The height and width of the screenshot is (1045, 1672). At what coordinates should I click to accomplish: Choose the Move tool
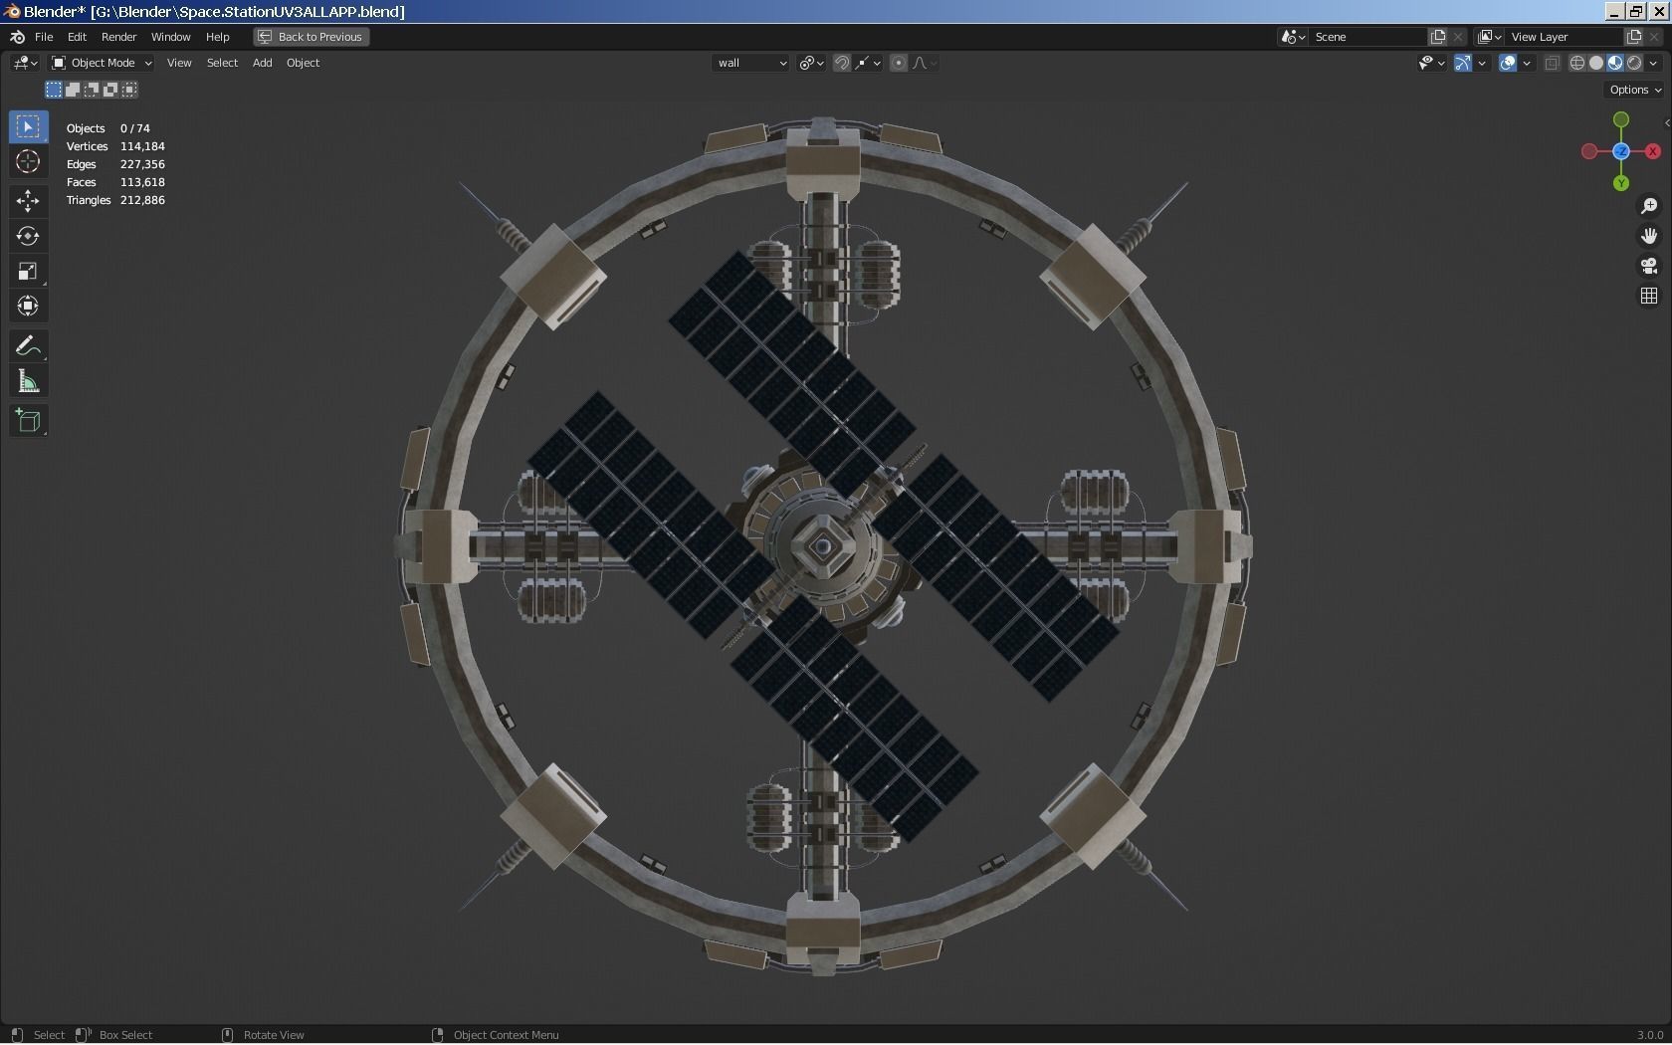[28, 200]
